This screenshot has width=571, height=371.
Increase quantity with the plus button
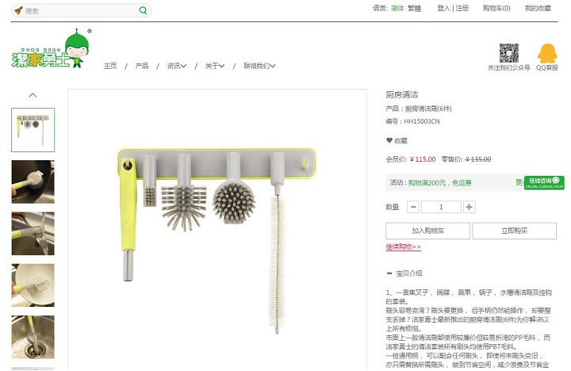pyautogui.click(x=469, y=207)
